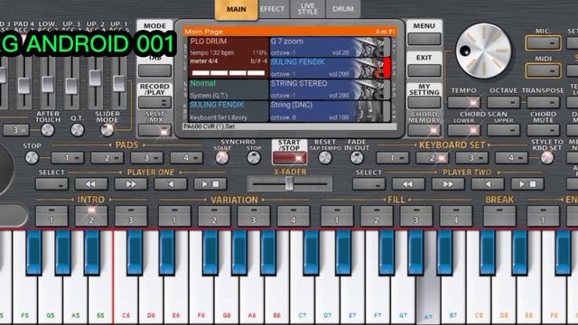Select KEYBOARD SET 1
This screenshot has height=325, width=578.
point(392,158)
